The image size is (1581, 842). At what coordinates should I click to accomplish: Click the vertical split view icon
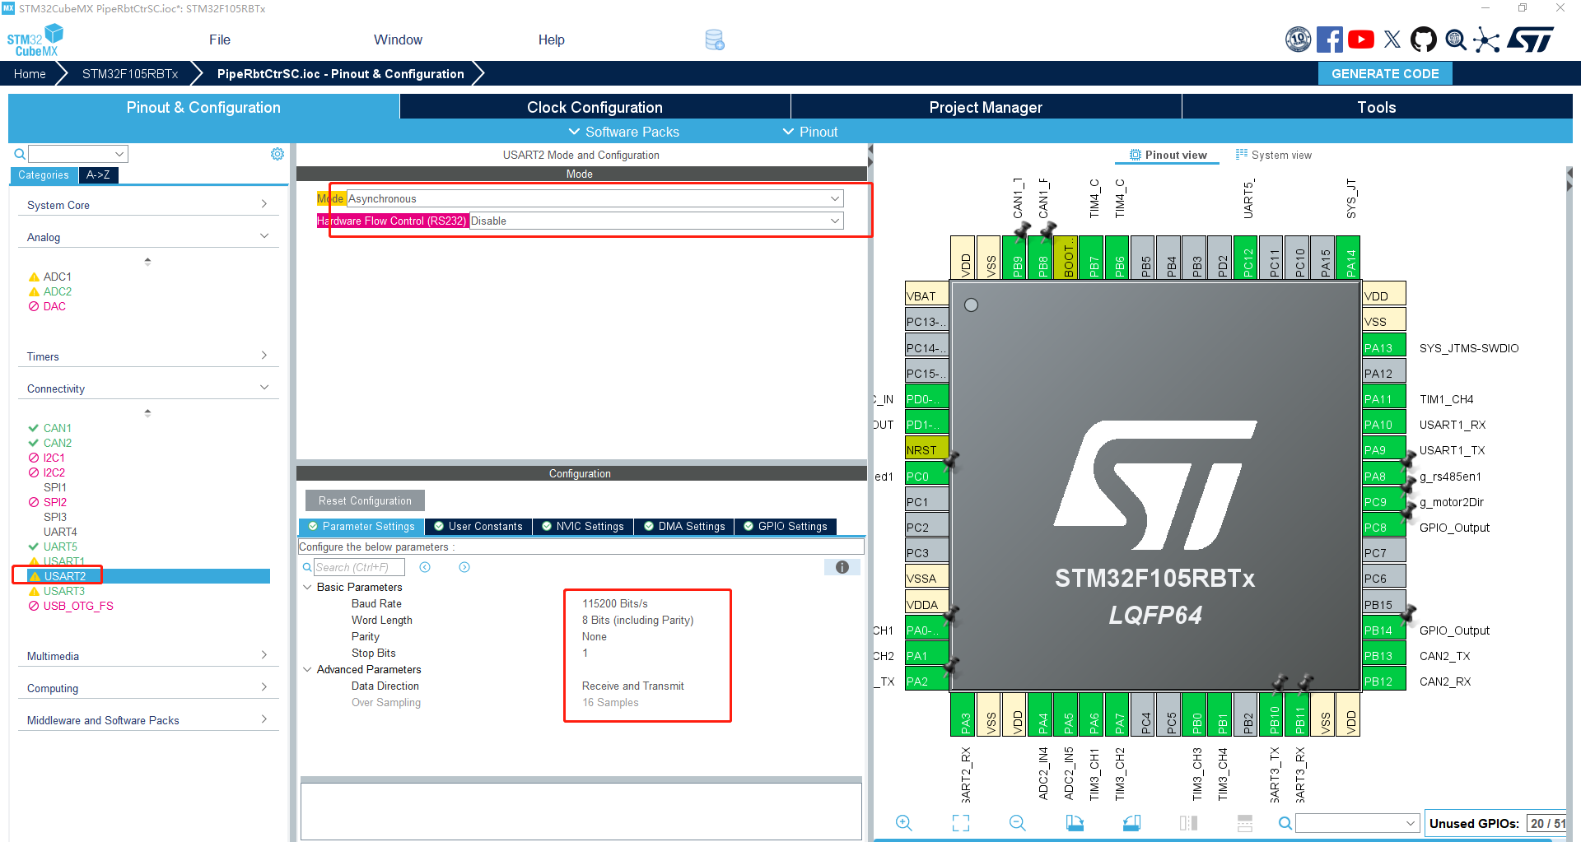(x=1188, y=823)
